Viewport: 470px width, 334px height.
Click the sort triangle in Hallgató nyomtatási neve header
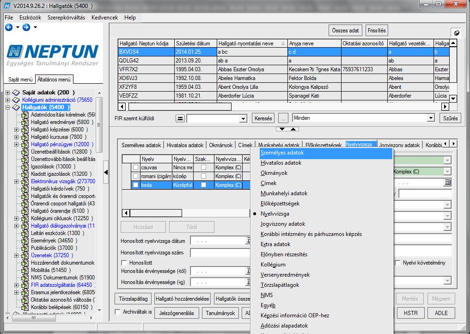(x=283, y=43)
